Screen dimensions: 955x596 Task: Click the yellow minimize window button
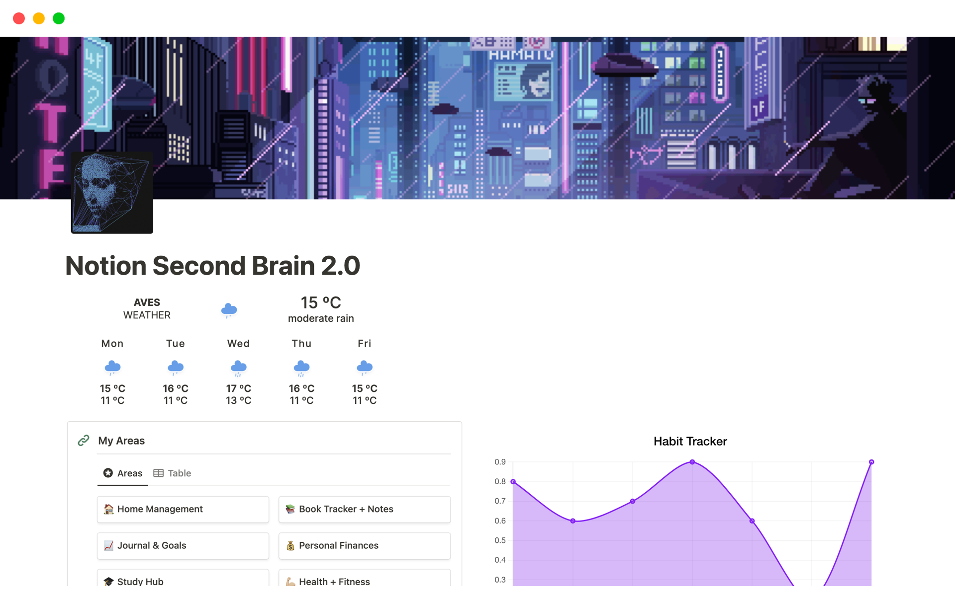(x=39, y=18)
